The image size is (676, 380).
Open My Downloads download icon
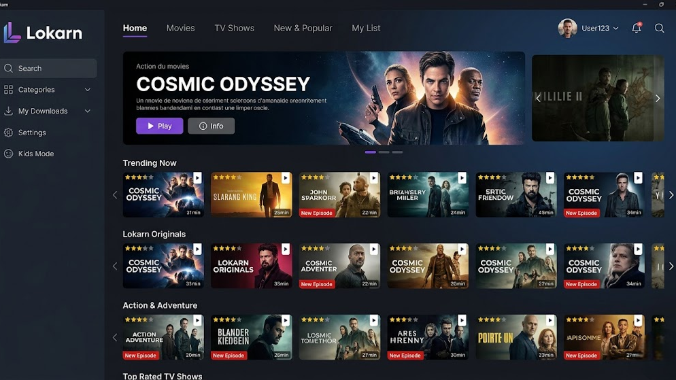(9, 111)
